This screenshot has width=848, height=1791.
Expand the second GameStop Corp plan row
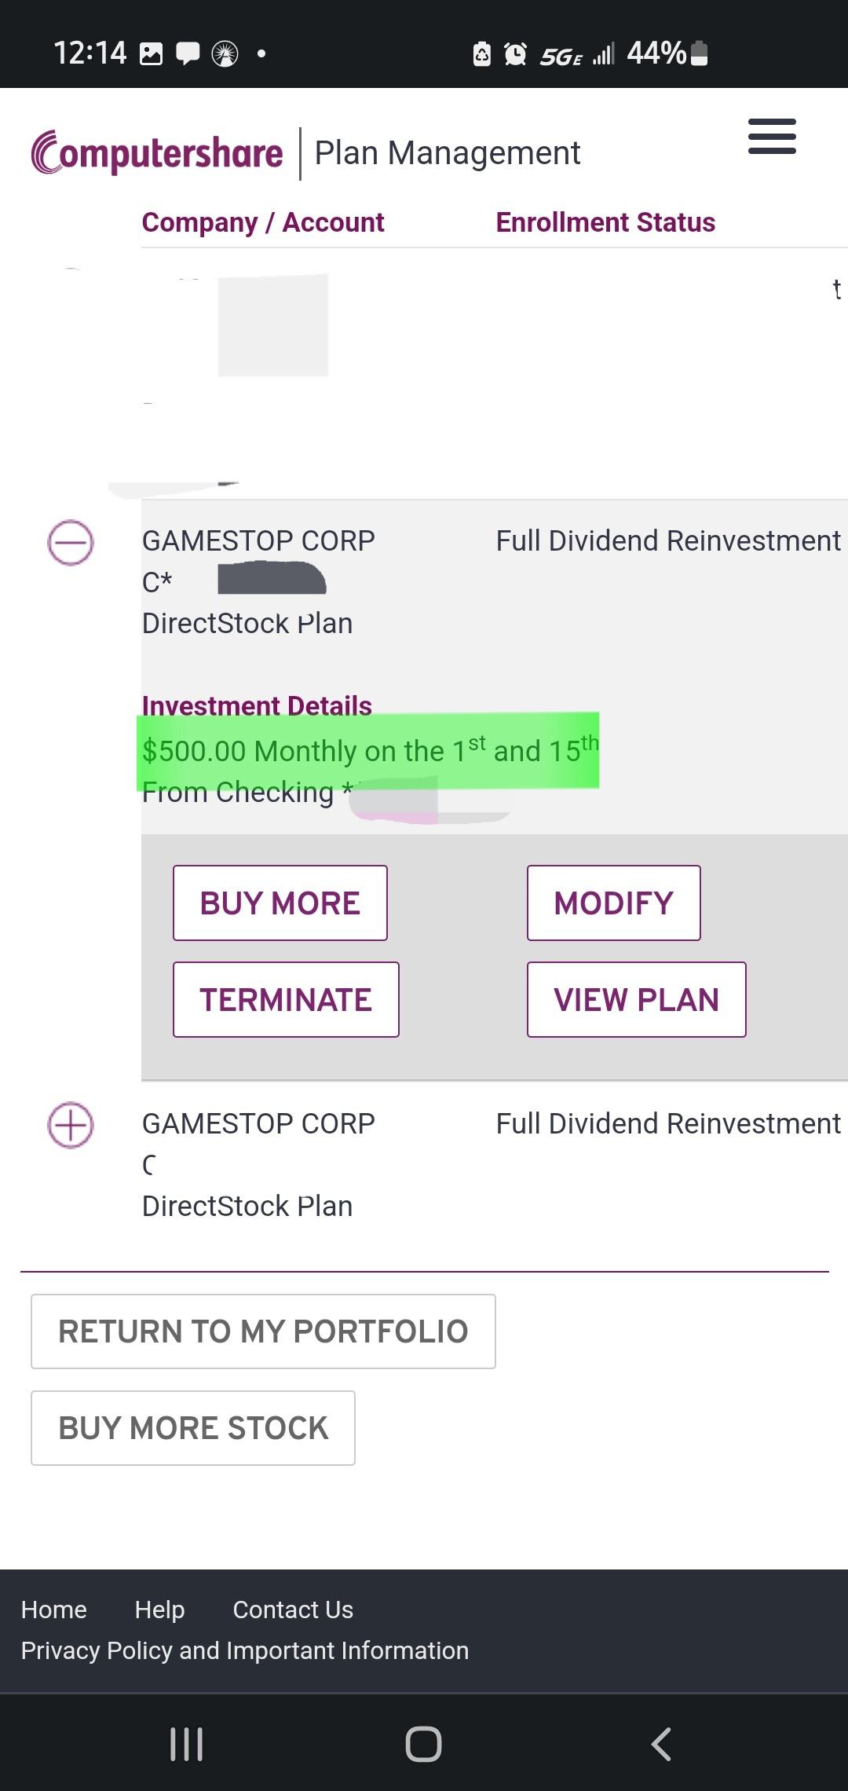coord(71,1125)
